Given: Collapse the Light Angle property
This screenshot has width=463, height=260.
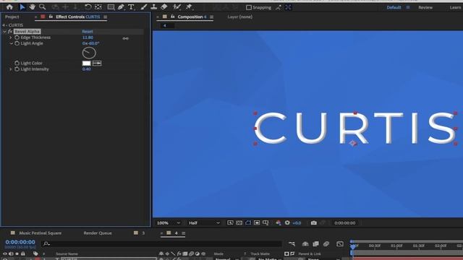Looking at the screenshot, I should (x=11, y=43).
